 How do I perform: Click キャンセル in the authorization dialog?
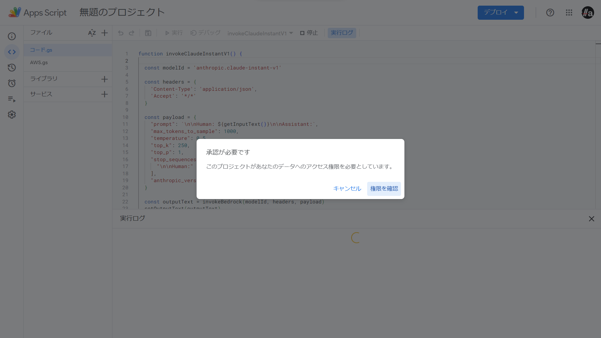pos(347,189)
